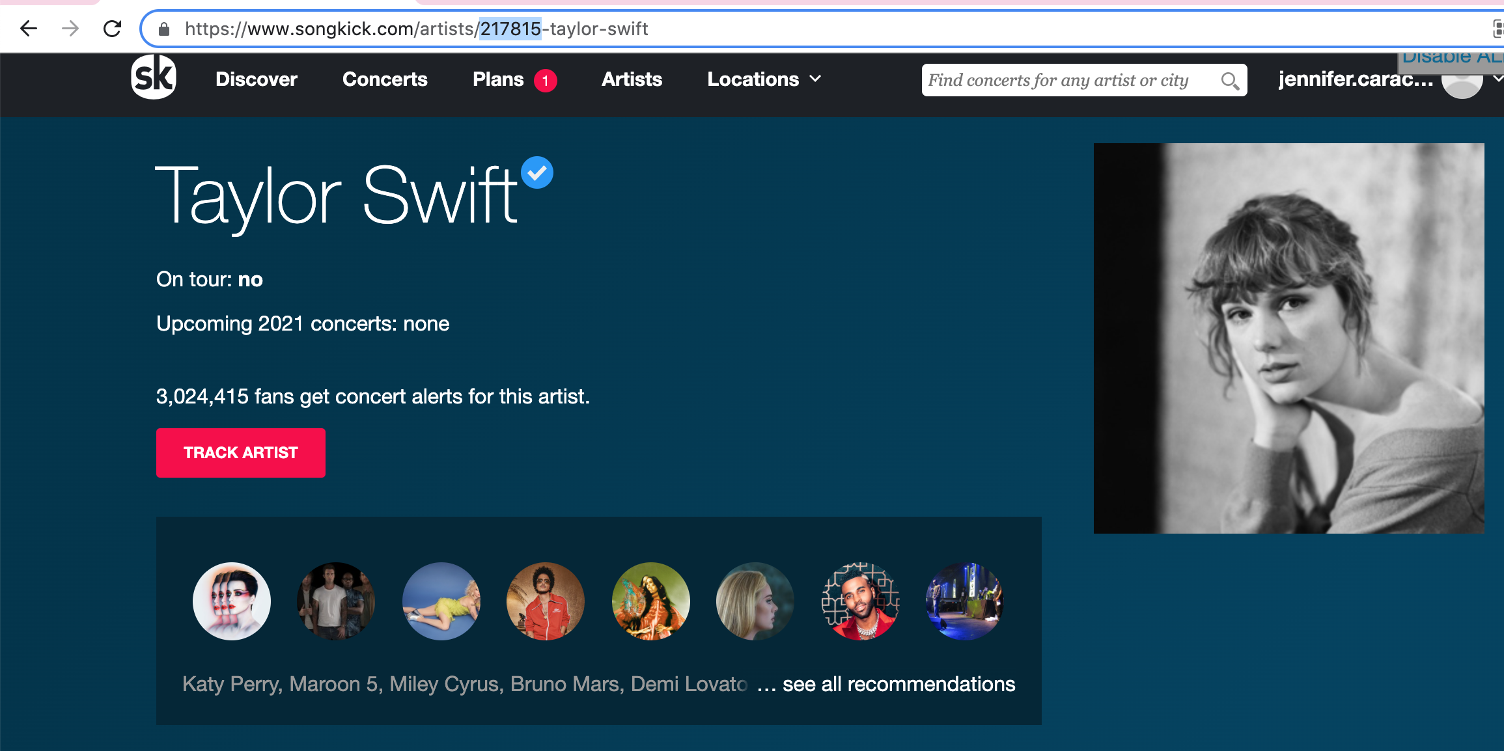This screenshot has width=1504, height=751.
Task: Click the Songkick sk logo
Action: pos(154,77)
